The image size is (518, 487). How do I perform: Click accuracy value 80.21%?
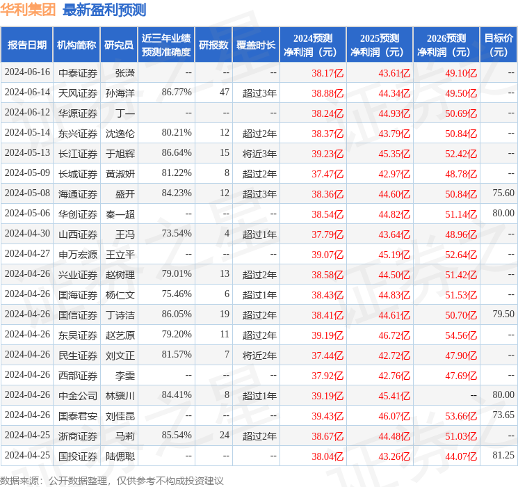pyautogui.click(x=177, y=133)
